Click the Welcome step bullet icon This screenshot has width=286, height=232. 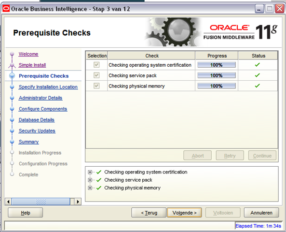point(12,54)
